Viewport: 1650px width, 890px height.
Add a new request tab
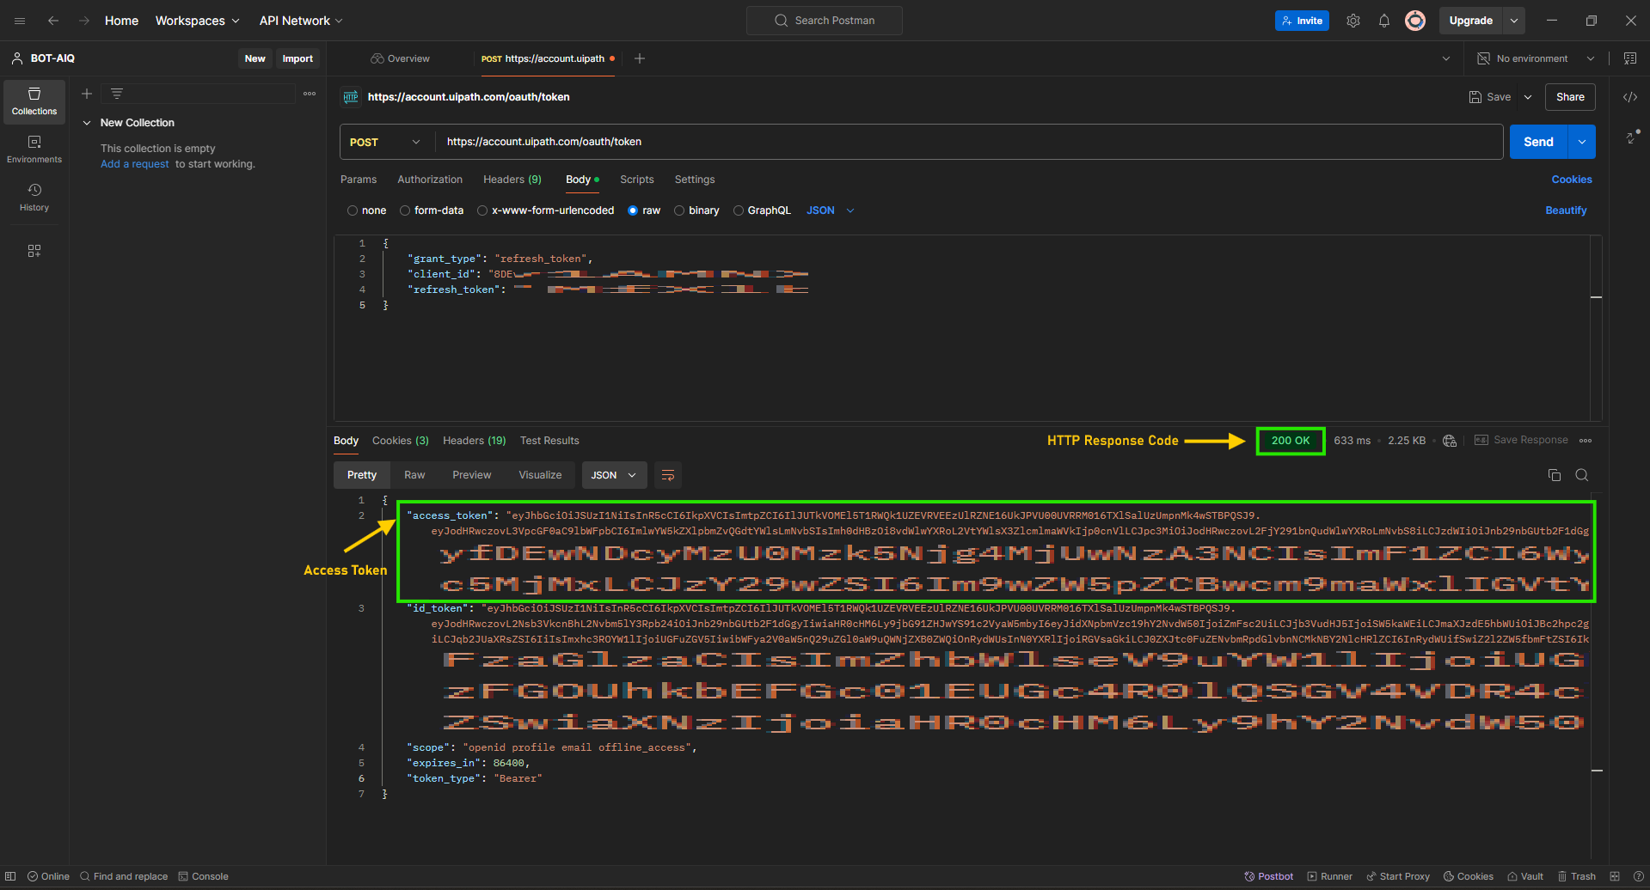(x=640, y=58)
